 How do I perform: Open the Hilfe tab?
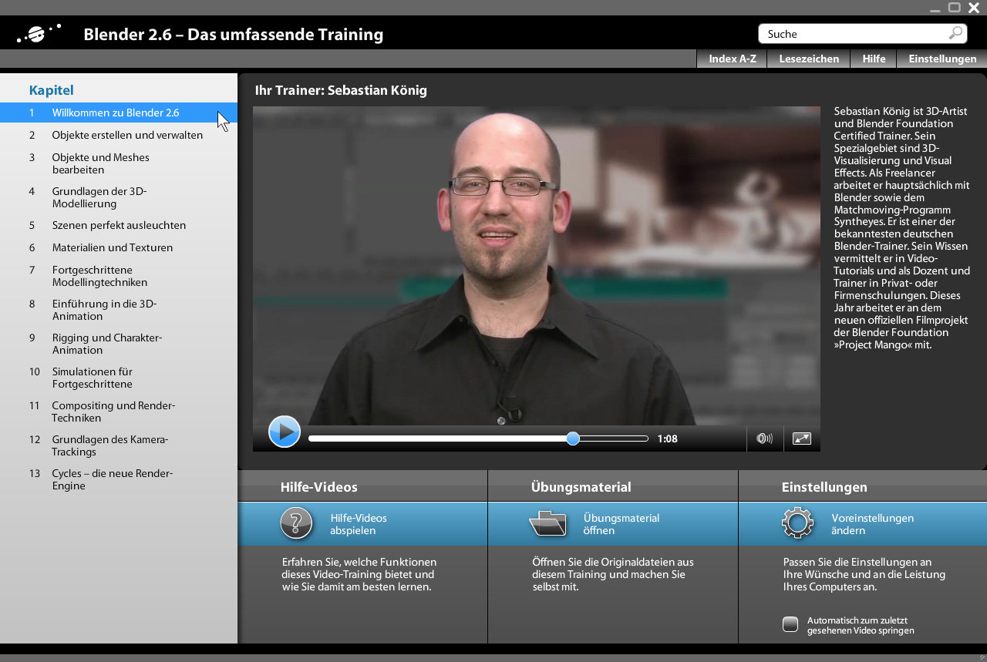pos(873,59)
